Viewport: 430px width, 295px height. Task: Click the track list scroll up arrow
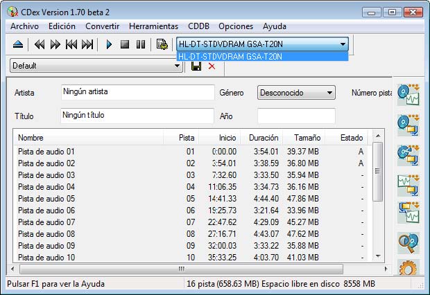pos(378,136)
